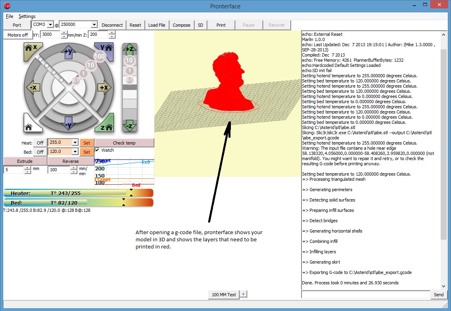Select 0.1 mm step on XY jog dial
The width and height of the screenshot is (451, 311).
coord(76,81)
